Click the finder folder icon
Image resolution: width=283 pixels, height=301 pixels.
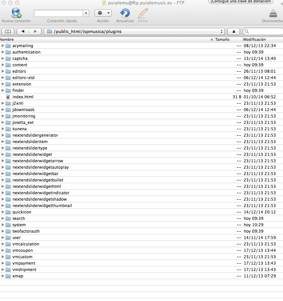[x=8, y=91]
